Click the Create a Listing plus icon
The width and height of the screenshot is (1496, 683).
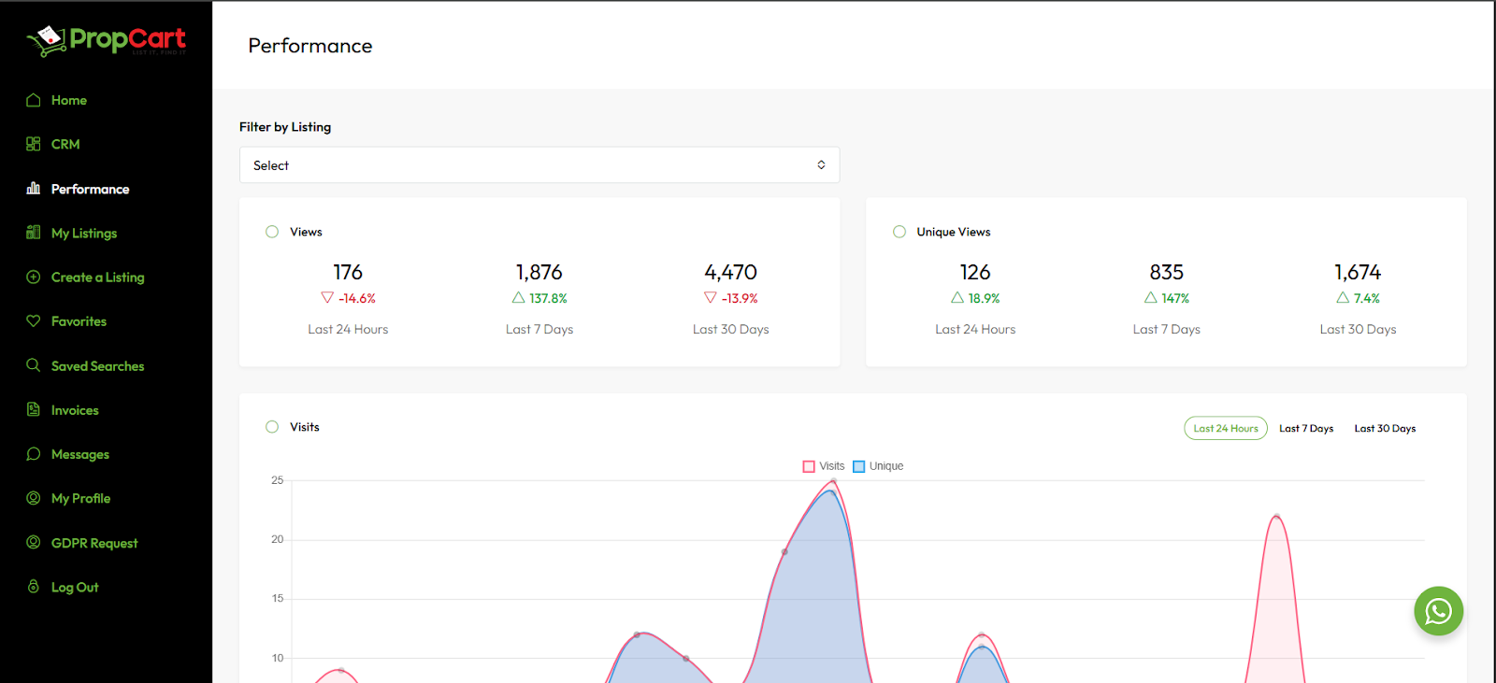(x=34, y=277)
